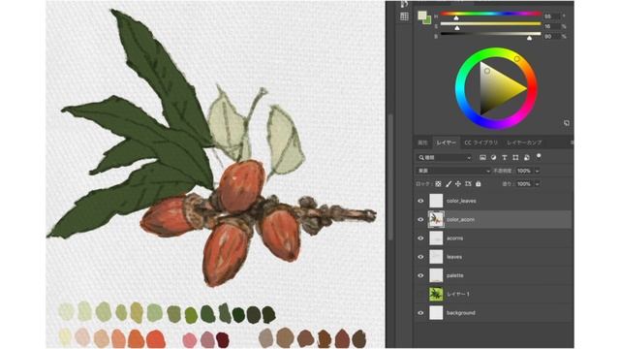Select the レイヤー 1 layer name

[x=458, y=294]
